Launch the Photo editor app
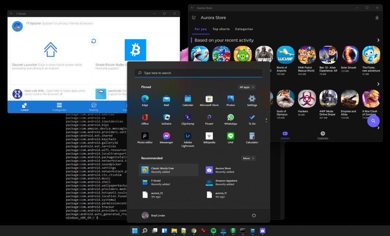The image size is (390, 236). 145,138
